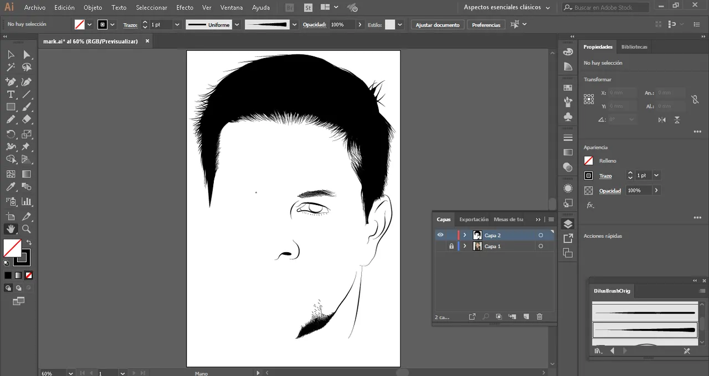Click the target circle of Capa 1
The image size is (709, 376).
(541, 247)
